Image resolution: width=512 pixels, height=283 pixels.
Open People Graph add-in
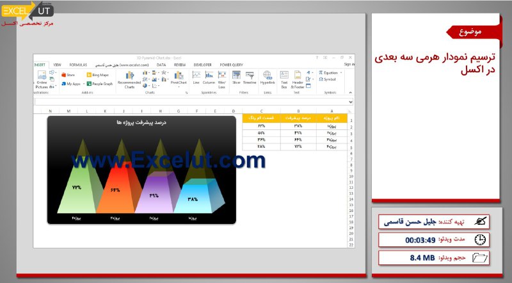click(100, 84)
